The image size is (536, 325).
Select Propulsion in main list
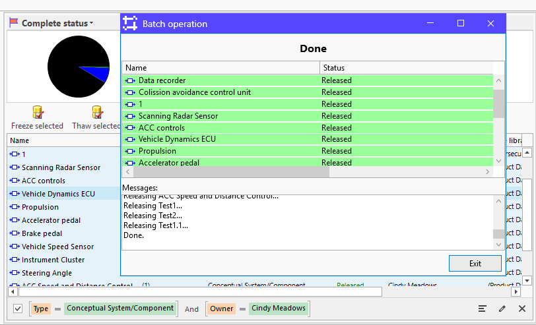tap(64, 207)
